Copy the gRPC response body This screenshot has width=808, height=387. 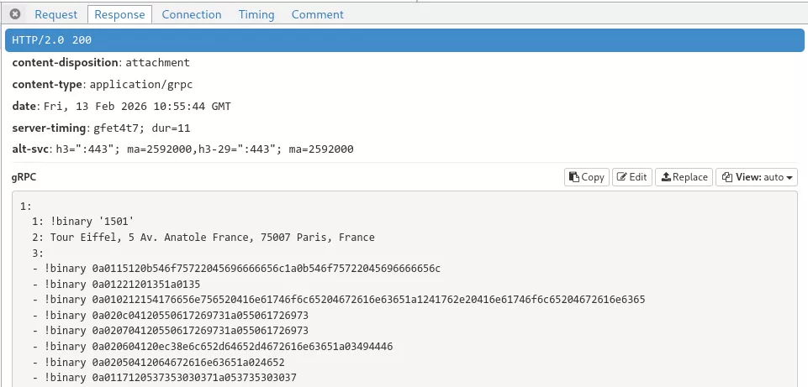587,177
